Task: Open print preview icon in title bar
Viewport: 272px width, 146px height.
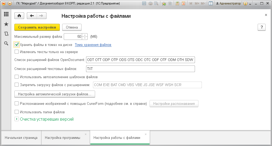Action: click(156, 3)
